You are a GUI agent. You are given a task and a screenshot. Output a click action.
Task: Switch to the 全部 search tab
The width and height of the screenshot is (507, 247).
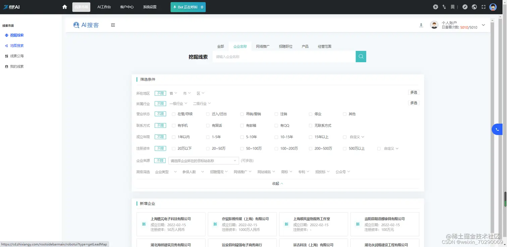[220, 47]
